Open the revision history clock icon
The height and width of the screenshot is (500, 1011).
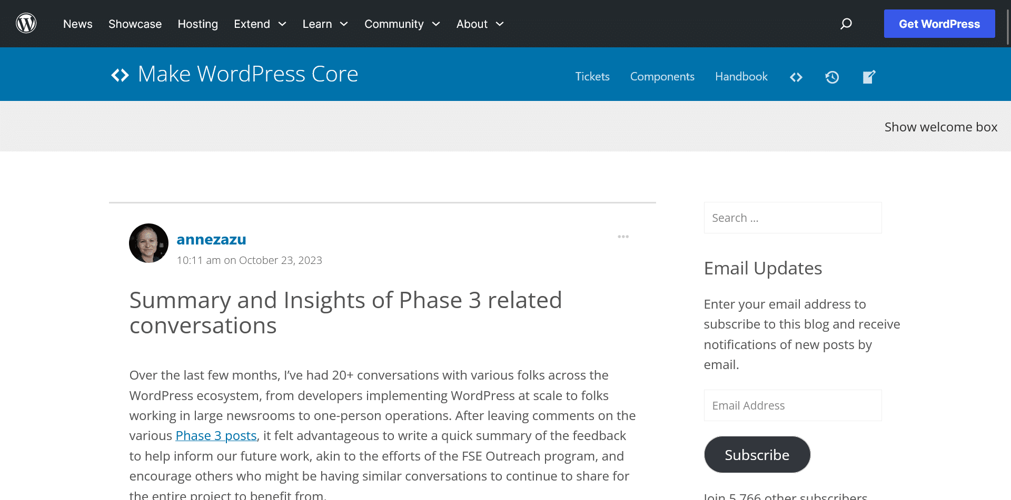[x=832, y=77]
